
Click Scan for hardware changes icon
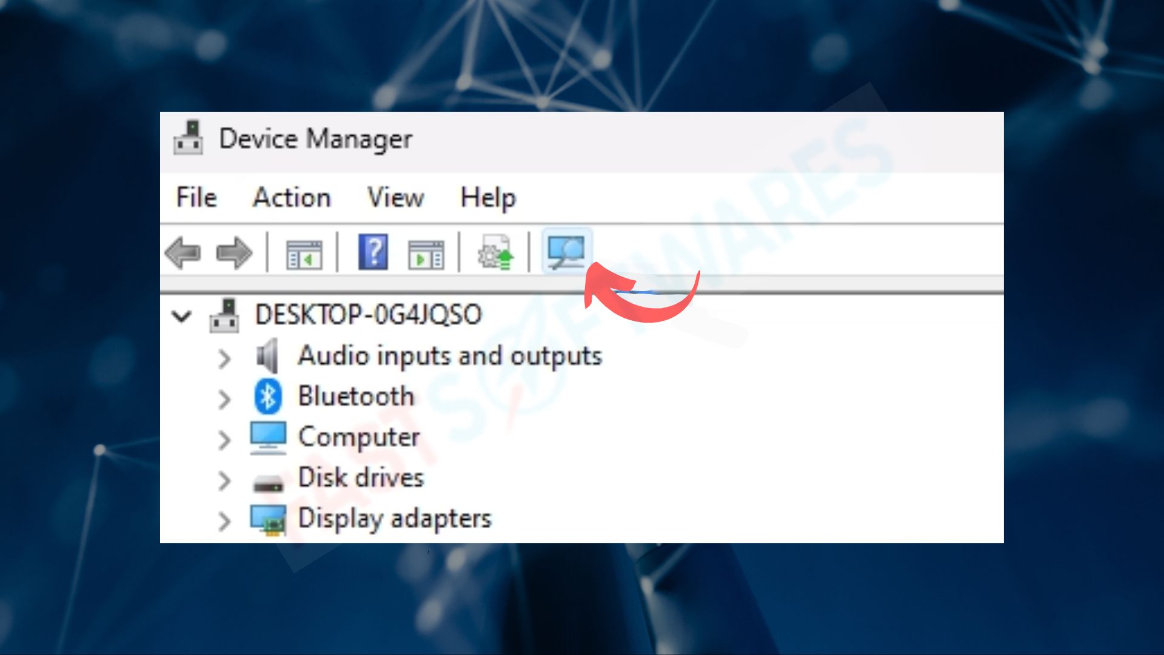(566, 252)
